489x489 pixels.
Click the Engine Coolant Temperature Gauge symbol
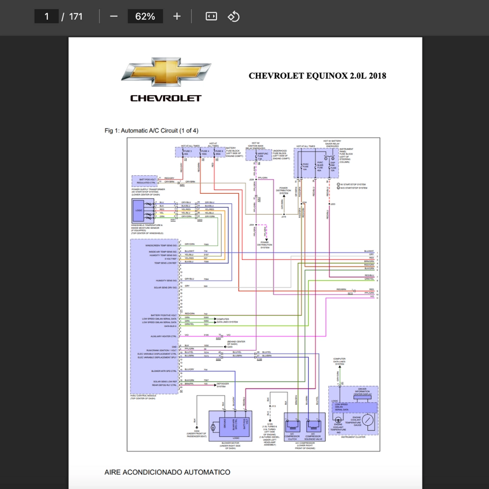pos(368,420)
